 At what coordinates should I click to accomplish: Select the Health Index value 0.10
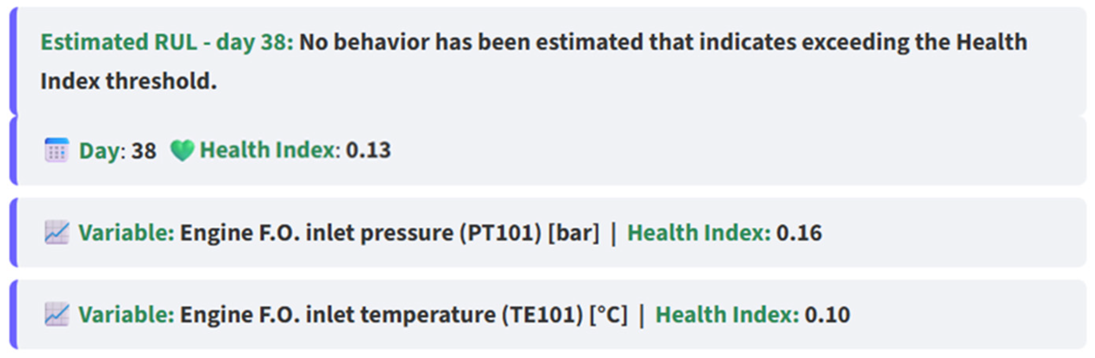tap(827, 315)
